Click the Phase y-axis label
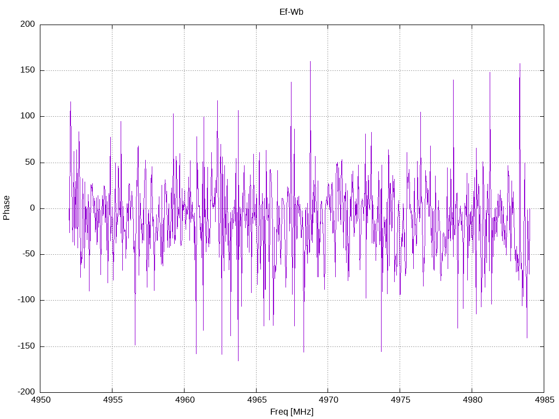 (7, 208)
